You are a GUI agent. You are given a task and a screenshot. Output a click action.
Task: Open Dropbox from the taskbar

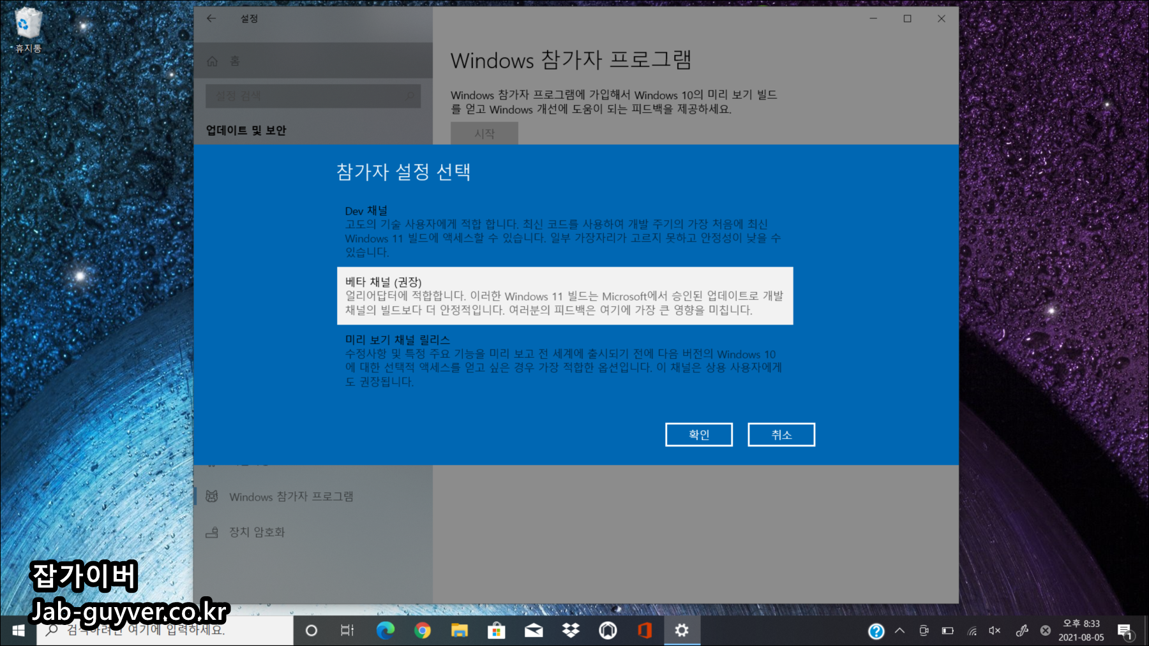(x=571, y=631)
